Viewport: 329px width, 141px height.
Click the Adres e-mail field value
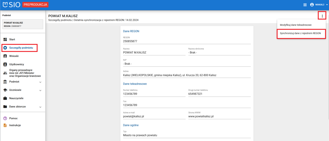tap(134, 116)
